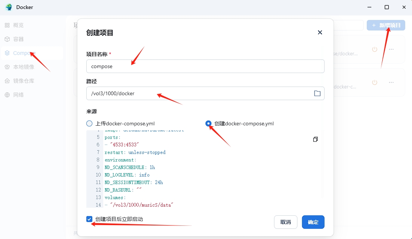Click the 新增项目 button
The width and height of the screenshot is (412, 239).
386,25
